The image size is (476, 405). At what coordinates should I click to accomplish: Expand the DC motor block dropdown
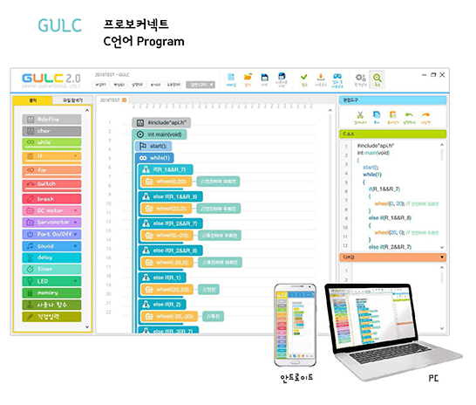[75, 210]
